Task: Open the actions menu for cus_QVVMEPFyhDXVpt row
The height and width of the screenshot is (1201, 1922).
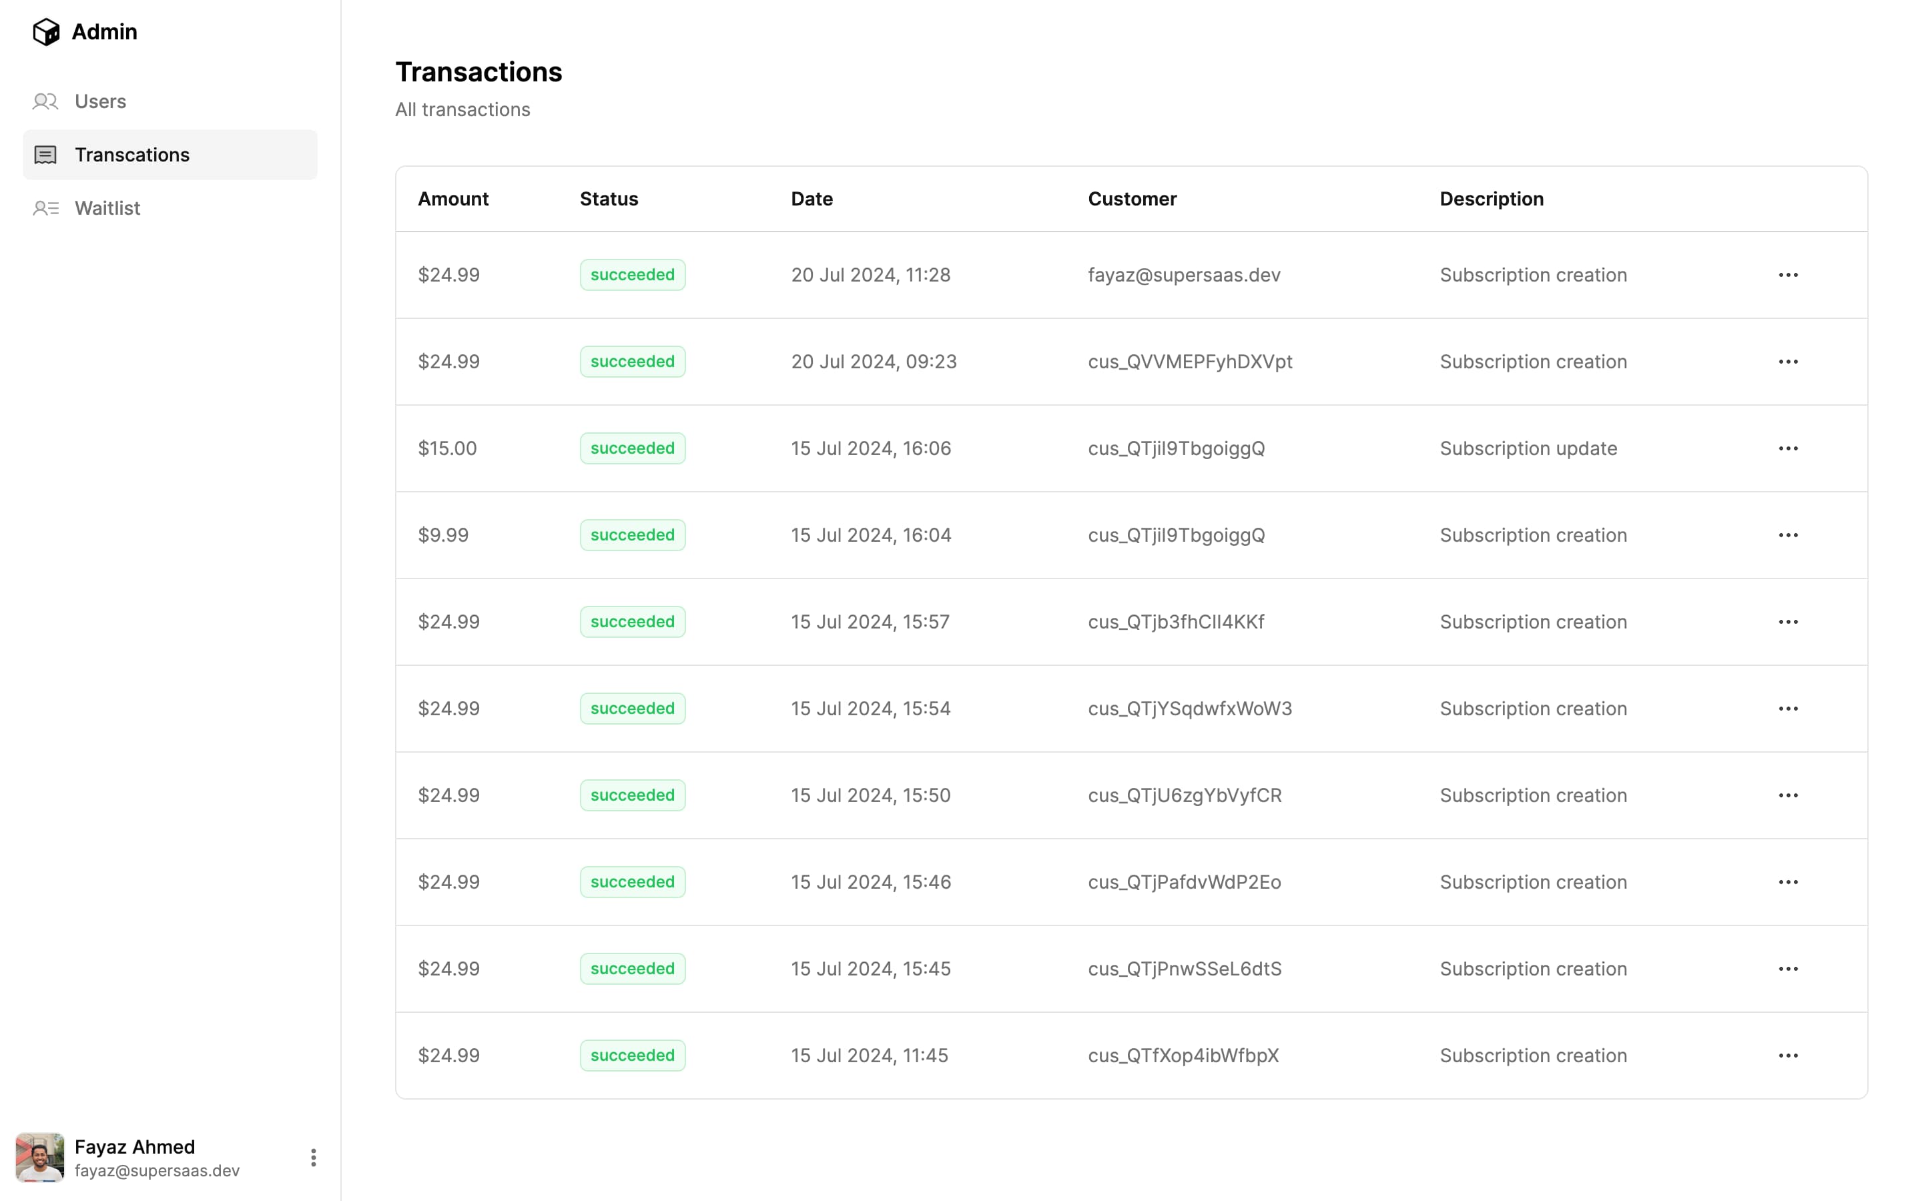Action: (1788, 362)
